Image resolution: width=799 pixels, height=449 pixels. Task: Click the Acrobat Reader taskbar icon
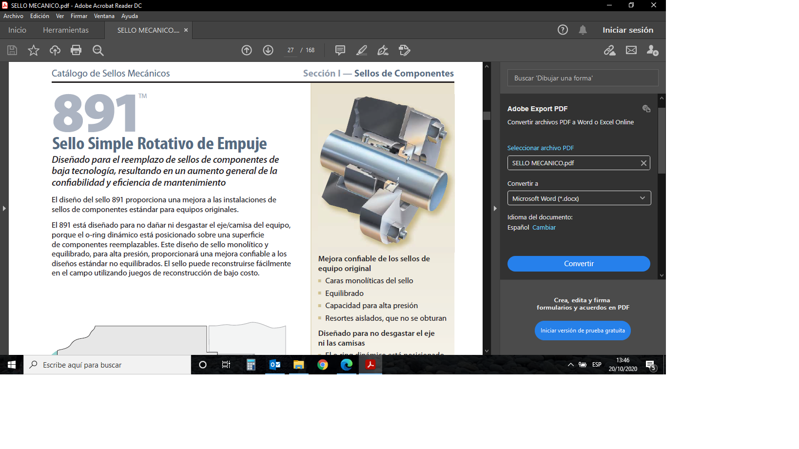370,365
